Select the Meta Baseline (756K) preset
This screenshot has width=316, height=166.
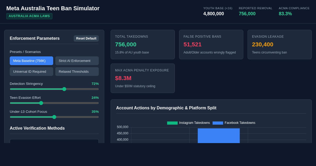[x=31, y=61]
